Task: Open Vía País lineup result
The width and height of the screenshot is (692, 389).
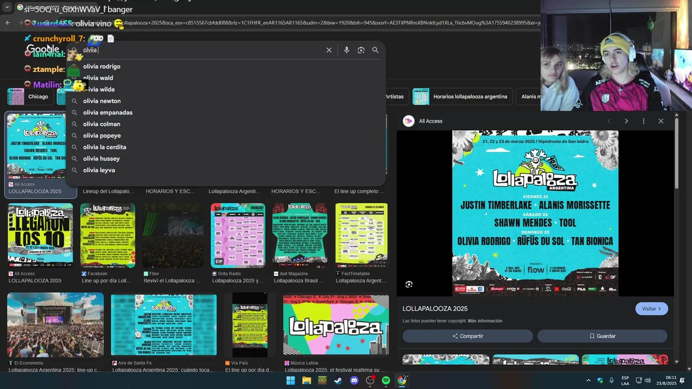Action: tap(250, 325)
